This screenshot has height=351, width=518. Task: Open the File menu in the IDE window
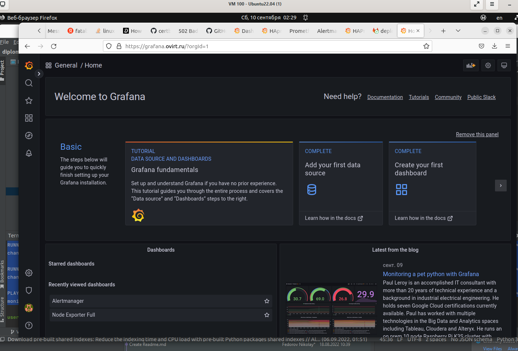point(4,42)
